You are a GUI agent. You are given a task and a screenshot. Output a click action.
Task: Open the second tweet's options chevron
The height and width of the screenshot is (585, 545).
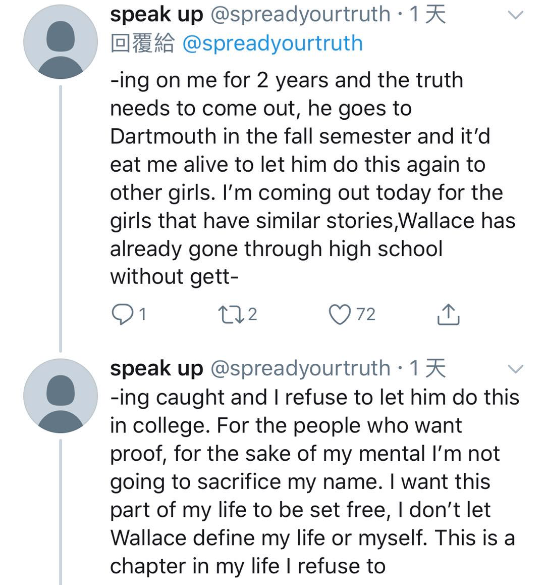(515, 369)
